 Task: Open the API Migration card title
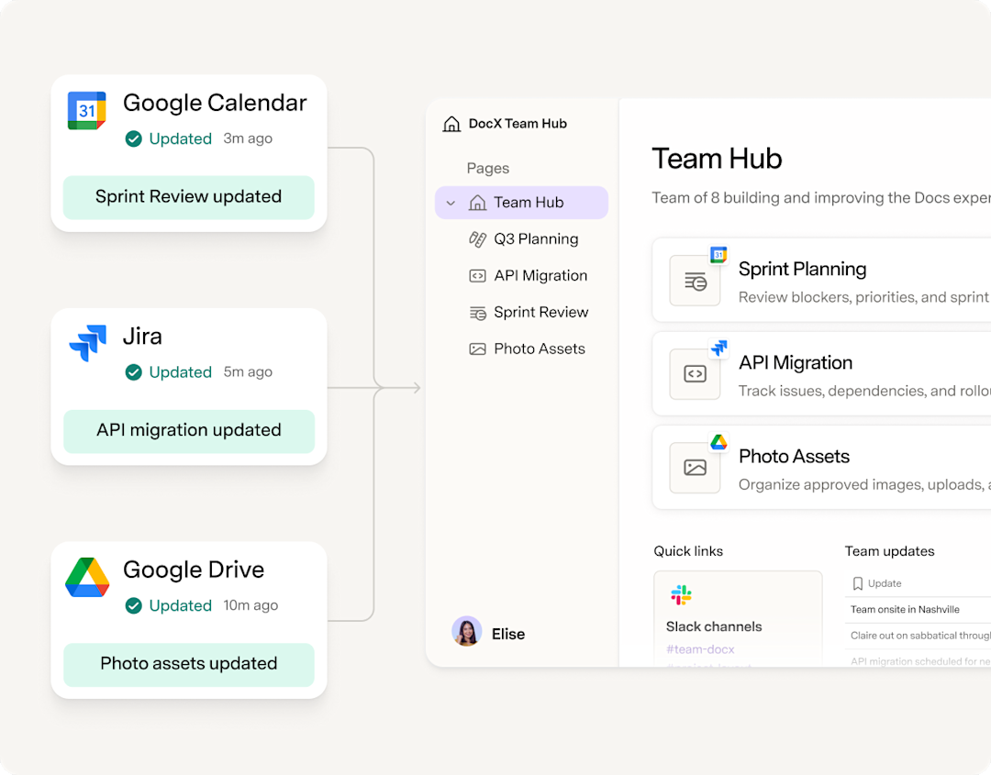pos(795,363)
